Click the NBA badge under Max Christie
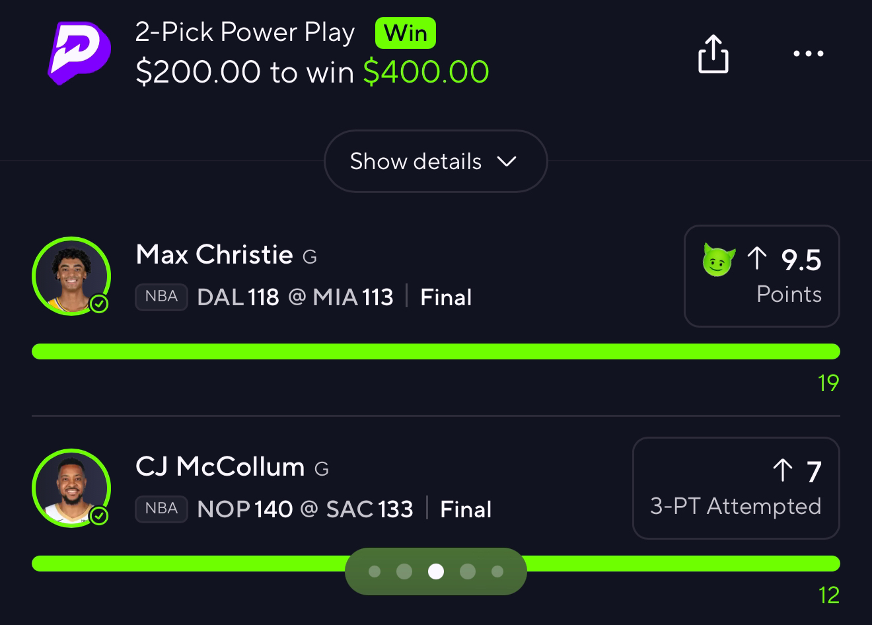872x625 pixels. 161,297
